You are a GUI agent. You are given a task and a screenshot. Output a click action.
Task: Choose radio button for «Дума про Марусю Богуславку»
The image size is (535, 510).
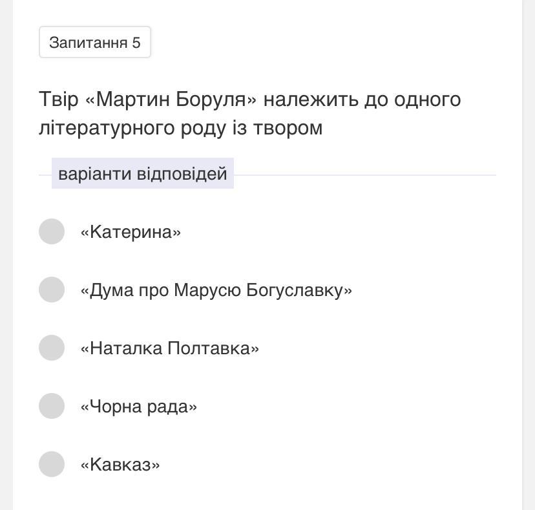[x=52, y=290]
